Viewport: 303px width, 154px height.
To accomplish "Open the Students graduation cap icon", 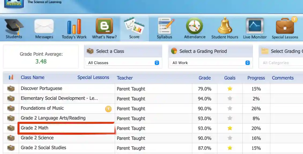I will tap(14, 27).
